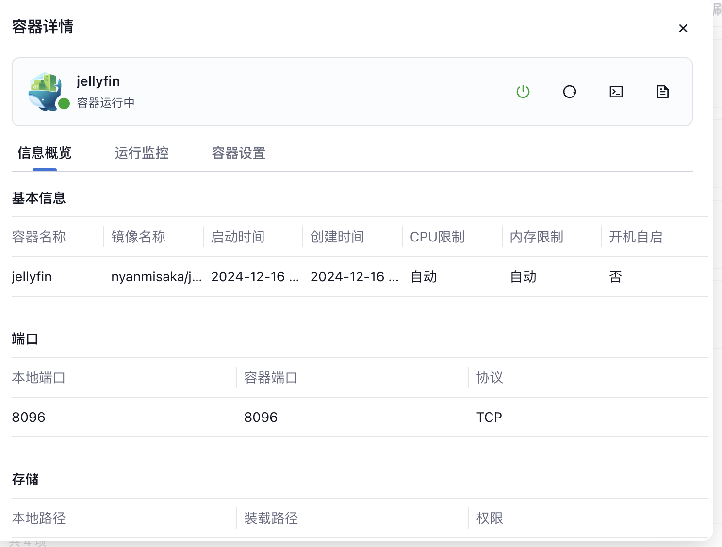Click the 容器名称 column header
722x547 pixels.
point(39,237)
